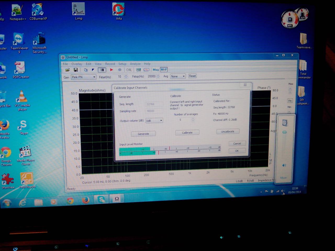The image size is (335, 251).
Task: Open the Setup menu
Action: click(x=122, y=64)
